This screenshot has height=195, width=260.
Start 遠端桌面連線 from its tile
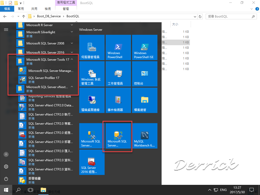tap(92, 100)
